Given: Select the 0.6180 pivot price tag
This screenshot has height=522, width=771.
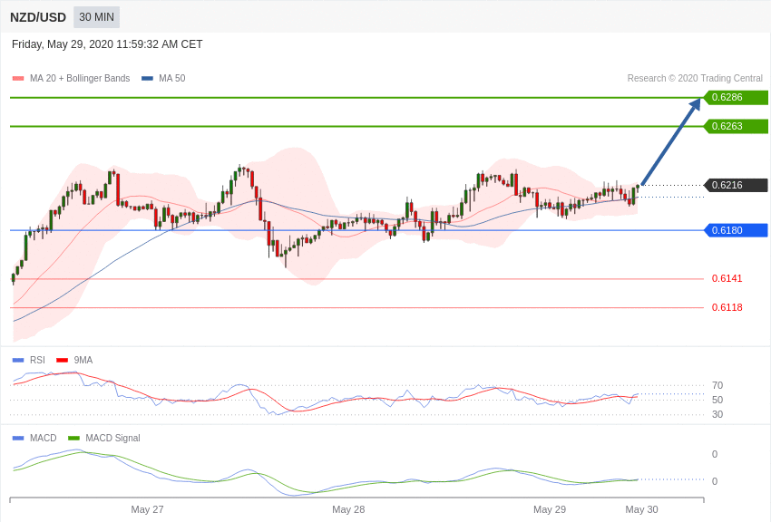Looking at the screenshot, I should click(736, 230).
